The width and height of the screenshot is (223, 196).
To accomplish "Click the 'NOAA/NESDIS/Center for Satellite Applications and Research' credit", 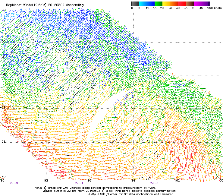I will click(130, 194).
